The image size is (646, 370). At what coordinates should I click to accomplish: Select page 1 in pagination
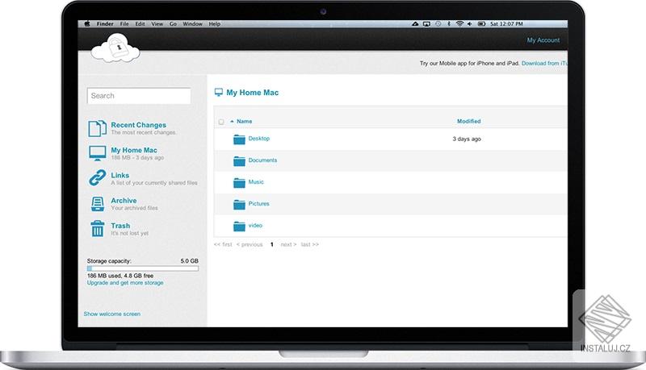272,244
